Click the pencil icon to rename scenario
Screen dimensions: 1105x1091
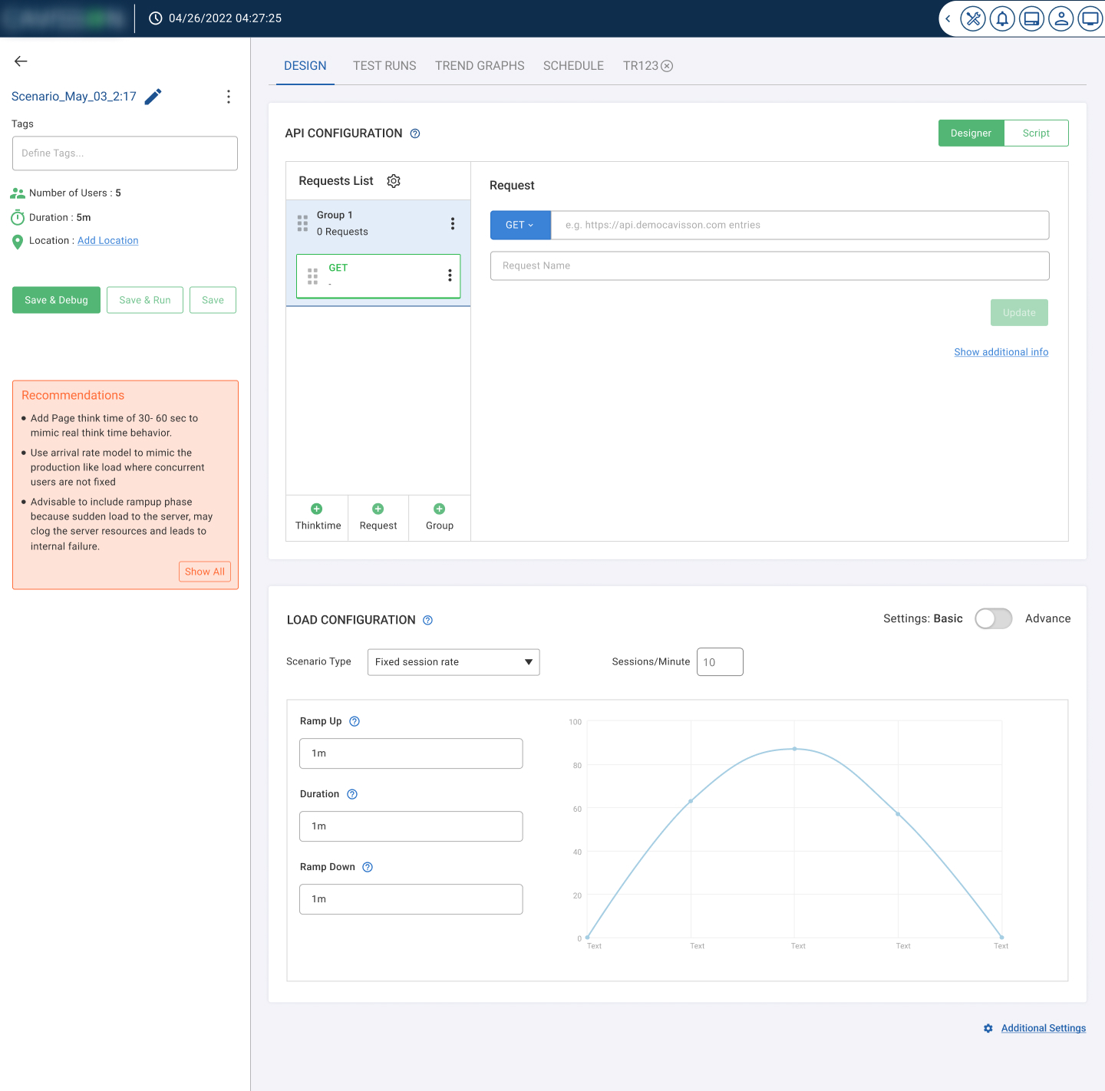pyautogui.click(x=153, y=97)
